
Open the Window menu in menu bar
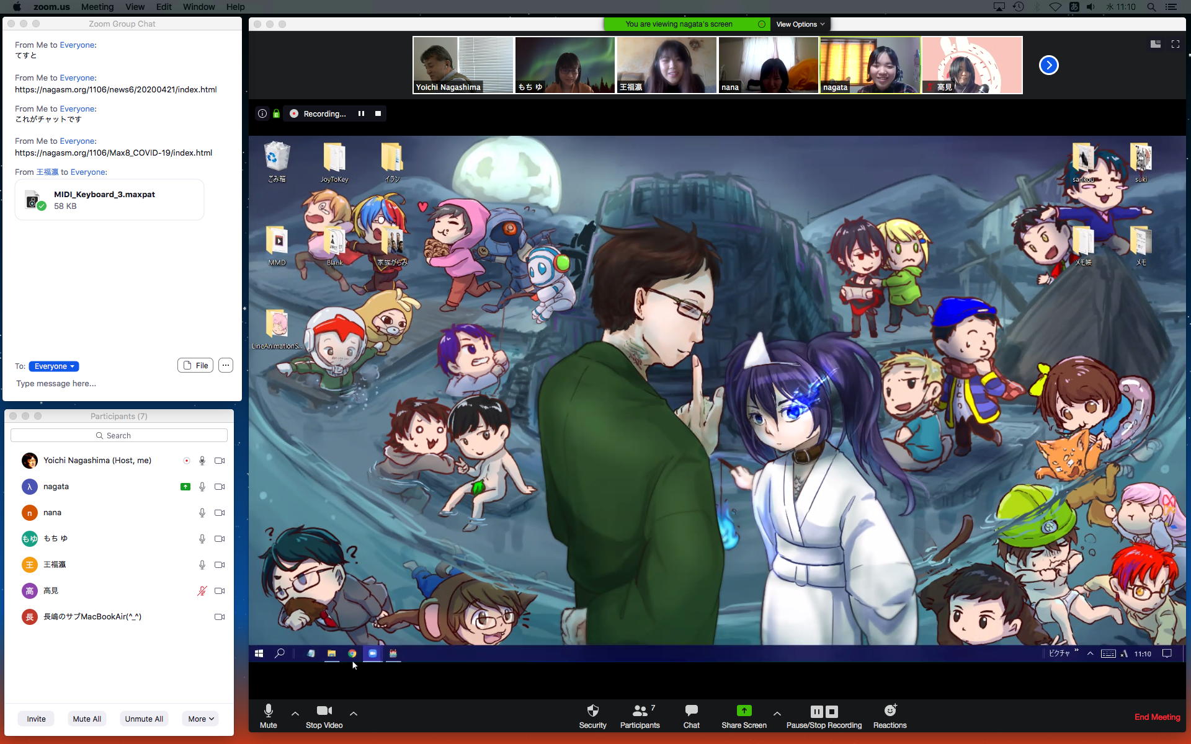click(x=198, y=7)
